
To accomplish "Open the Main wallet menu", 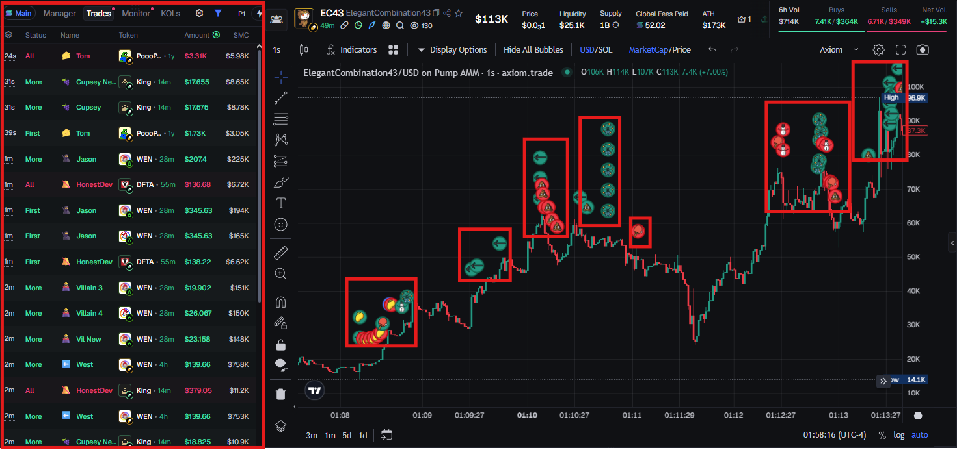I will pos(19,13).
